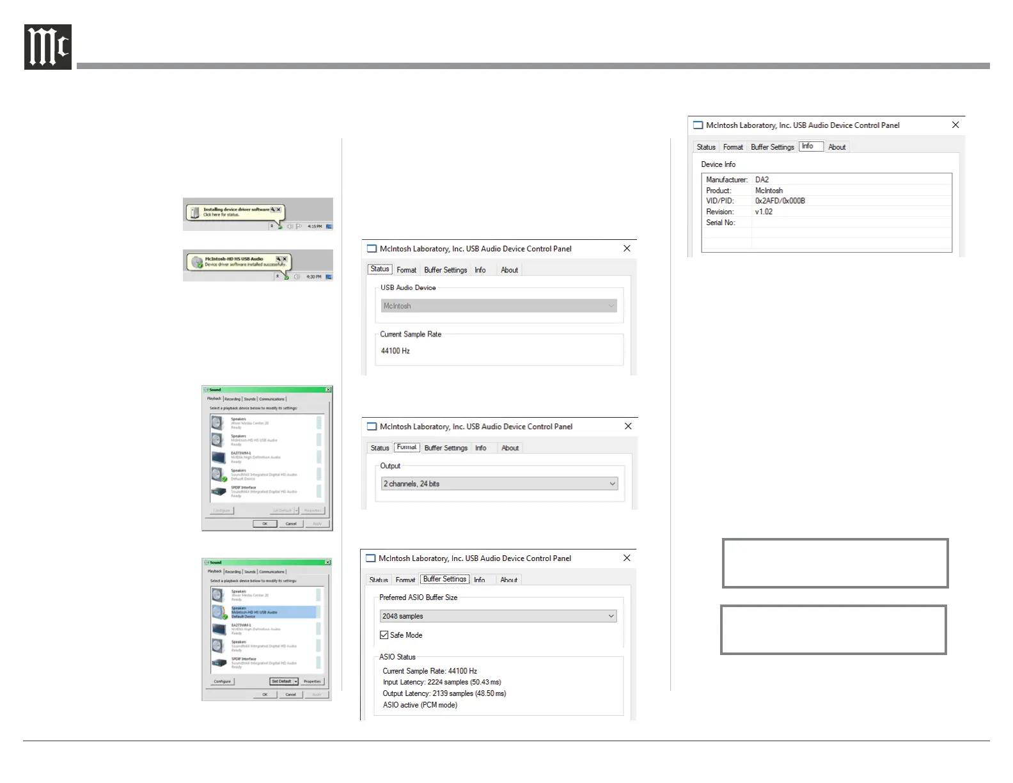Screen dimensions: 1013x783
Task: Open Action Center flag icon near 4:15 PM
Action: point(299,226)
